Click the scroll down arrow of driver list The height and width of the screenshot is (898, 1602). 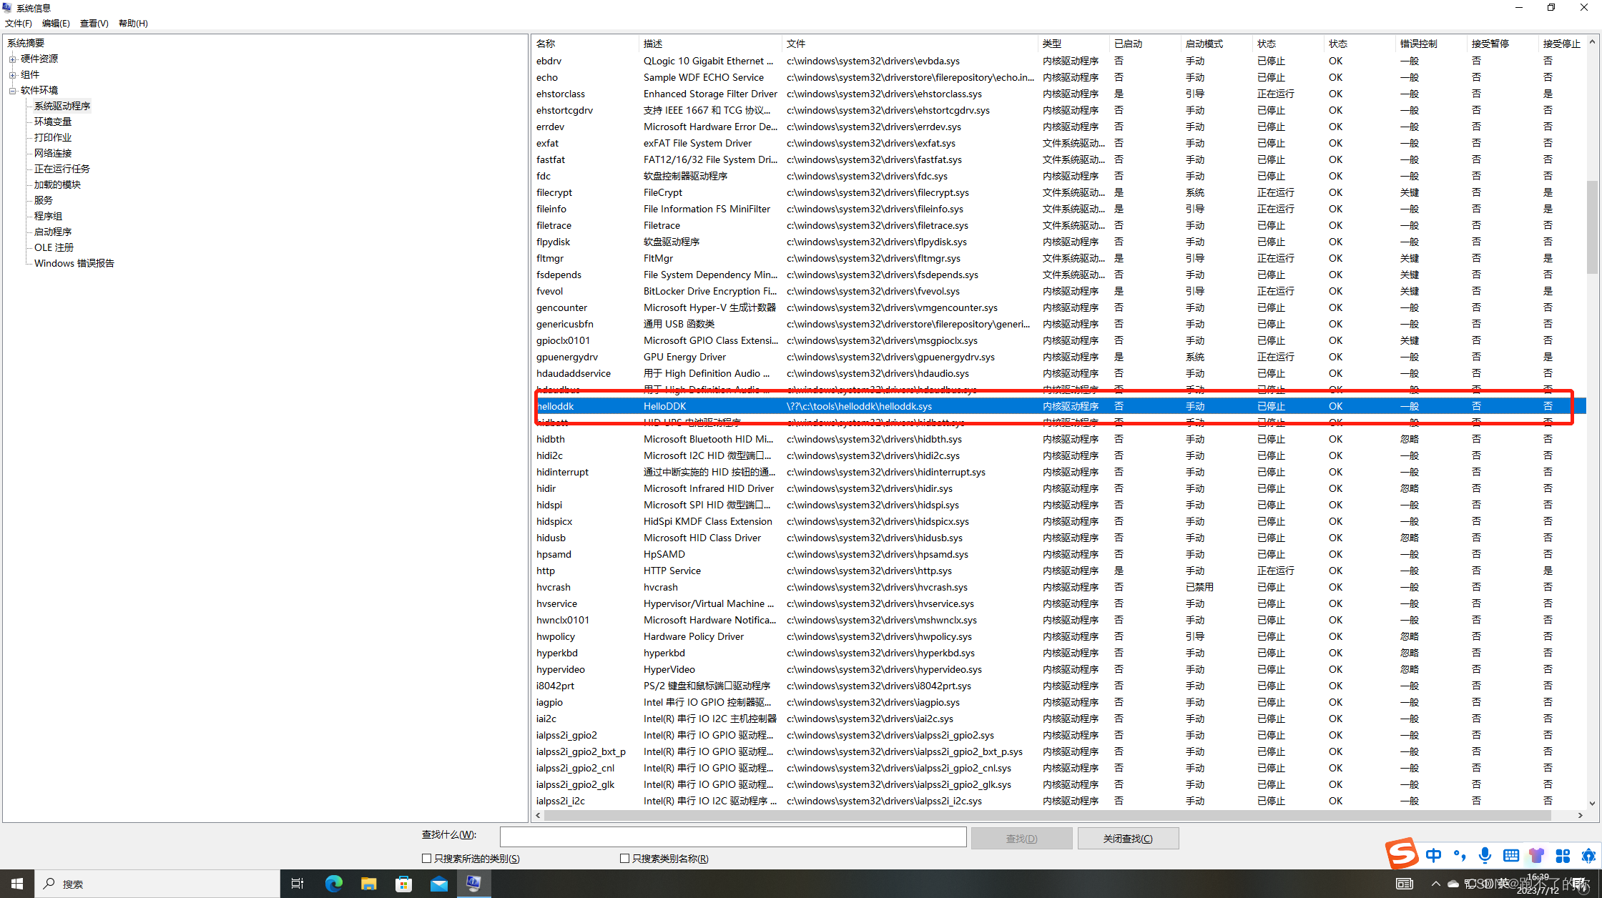pyautogui.click(x=1591, y=804)
